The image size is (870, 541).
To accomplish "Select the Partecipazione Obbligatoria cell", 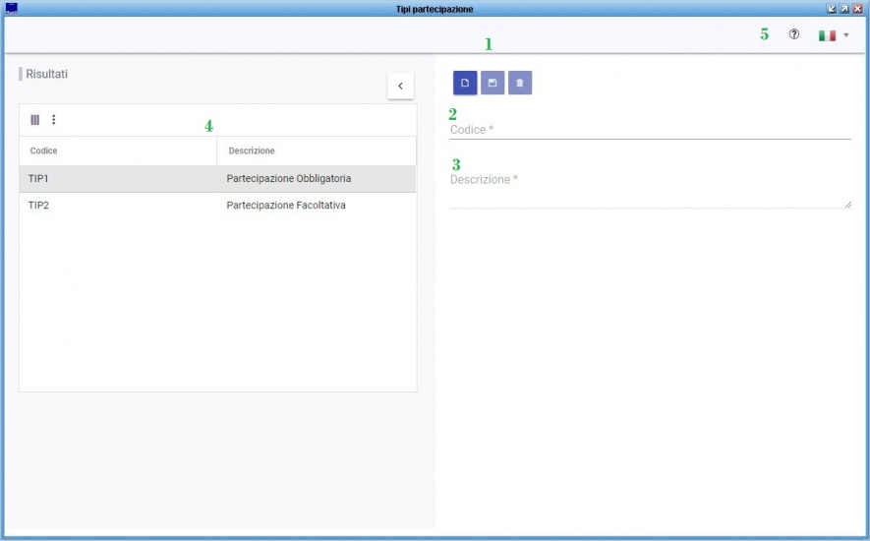I will point(317,179).
